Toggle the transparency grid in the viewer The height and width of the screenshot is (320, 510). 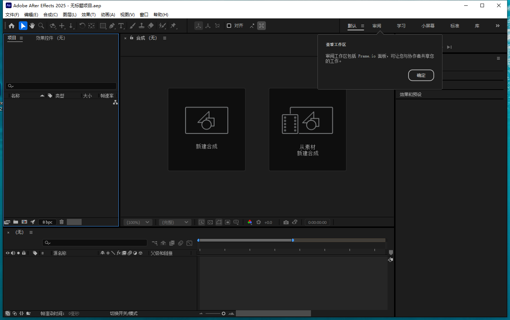(210, 222)
